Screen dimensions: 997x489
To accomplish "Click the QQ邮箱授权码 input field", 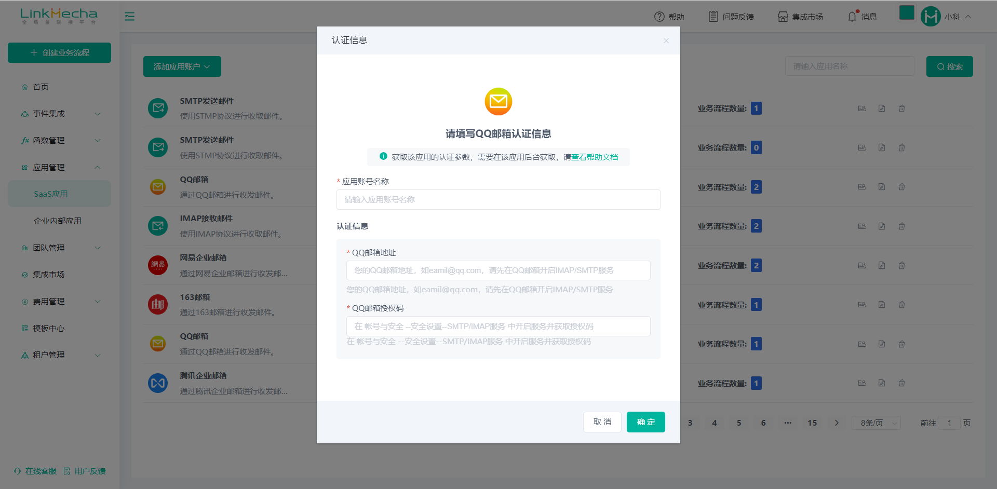I will [x=498, y=327].
